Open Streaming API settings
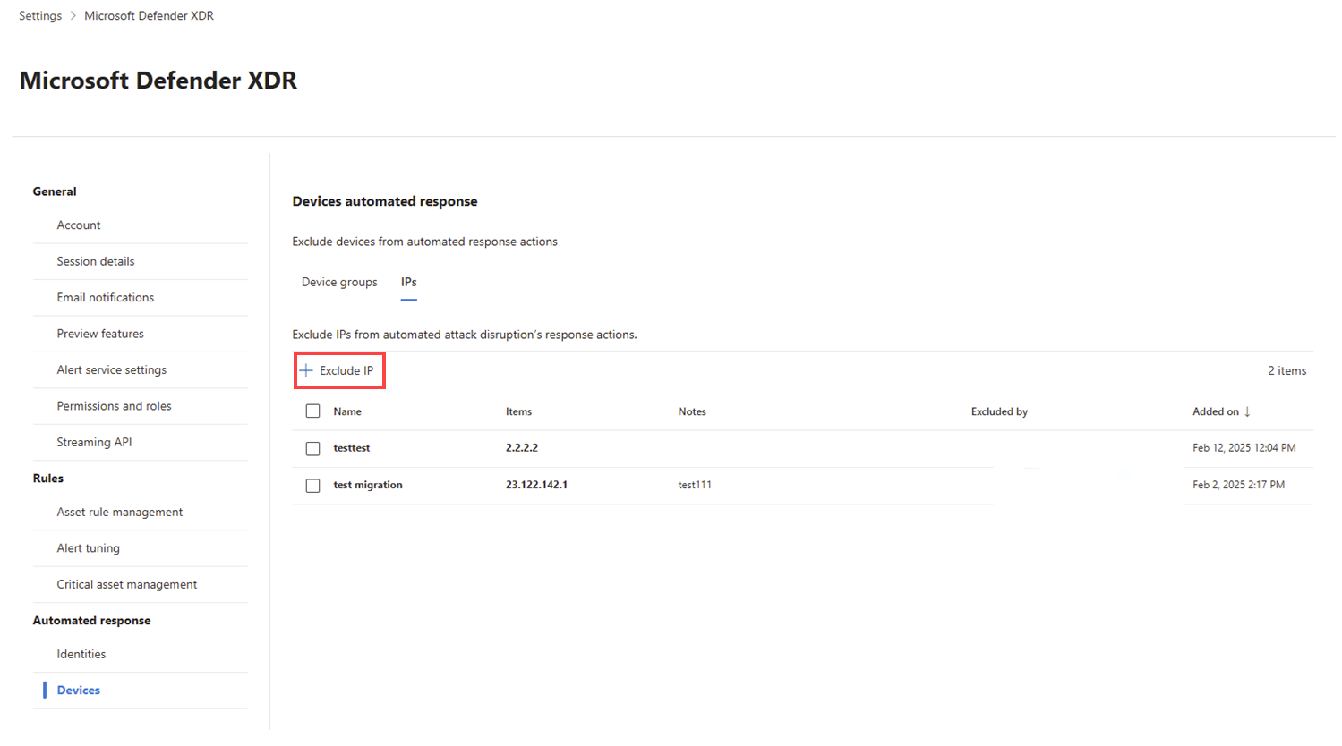 pyautogui.click(x=94, y=442)
